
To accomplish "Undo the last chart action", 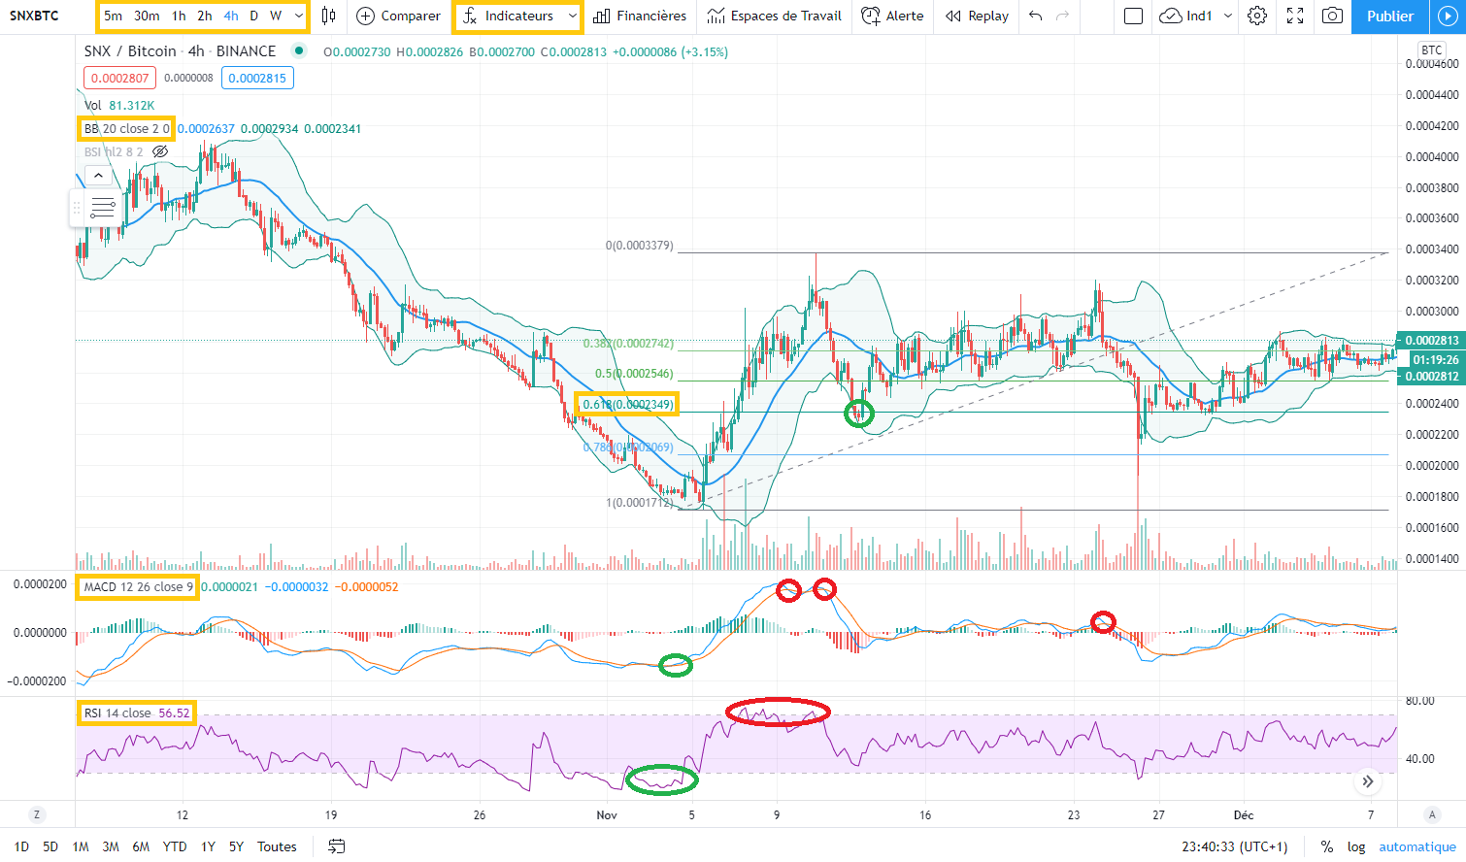I will [x=1036, y=16].
